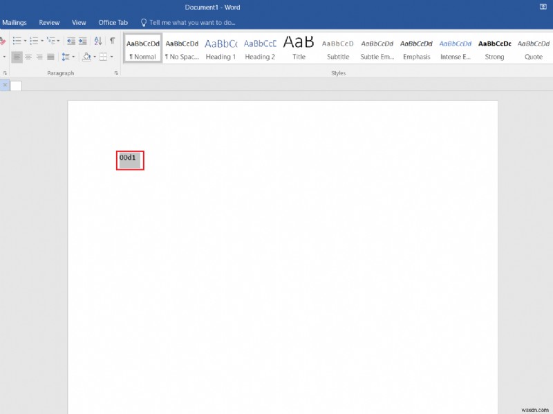553x414 pixels.
Task: Apply the No Spacing style
Action: pos(182,48)
